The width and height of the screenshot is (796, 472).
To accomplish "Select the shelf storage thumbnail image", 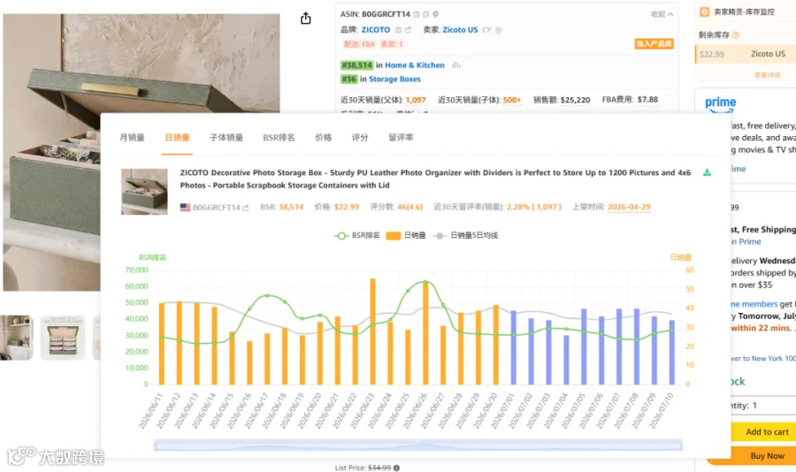I will point(16,338).
